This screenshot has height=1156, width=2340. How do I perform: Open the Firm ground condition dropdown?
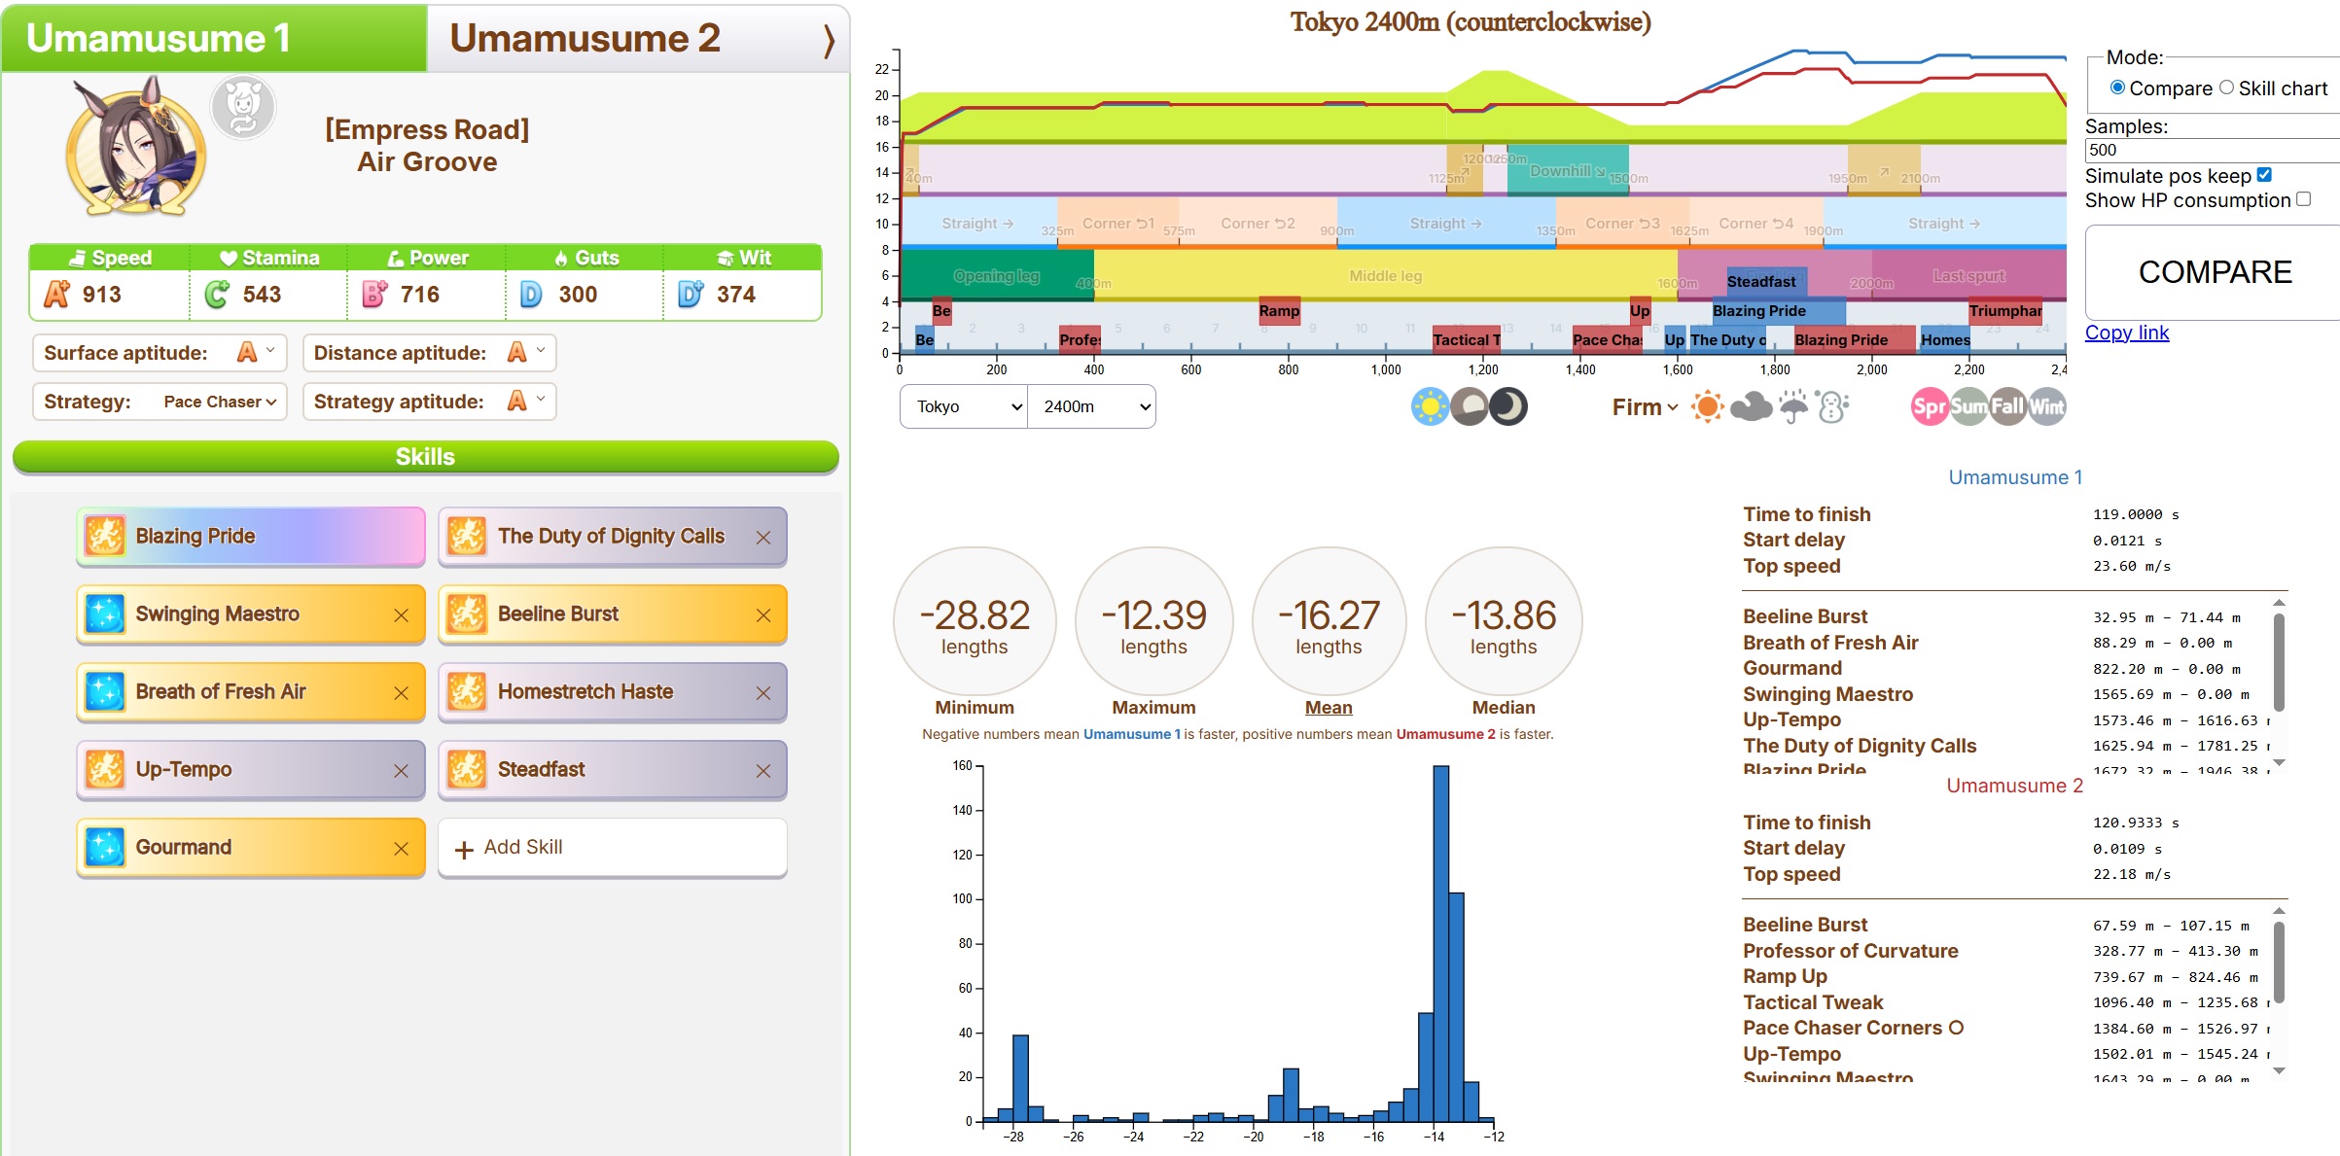tap(1644, 407)
